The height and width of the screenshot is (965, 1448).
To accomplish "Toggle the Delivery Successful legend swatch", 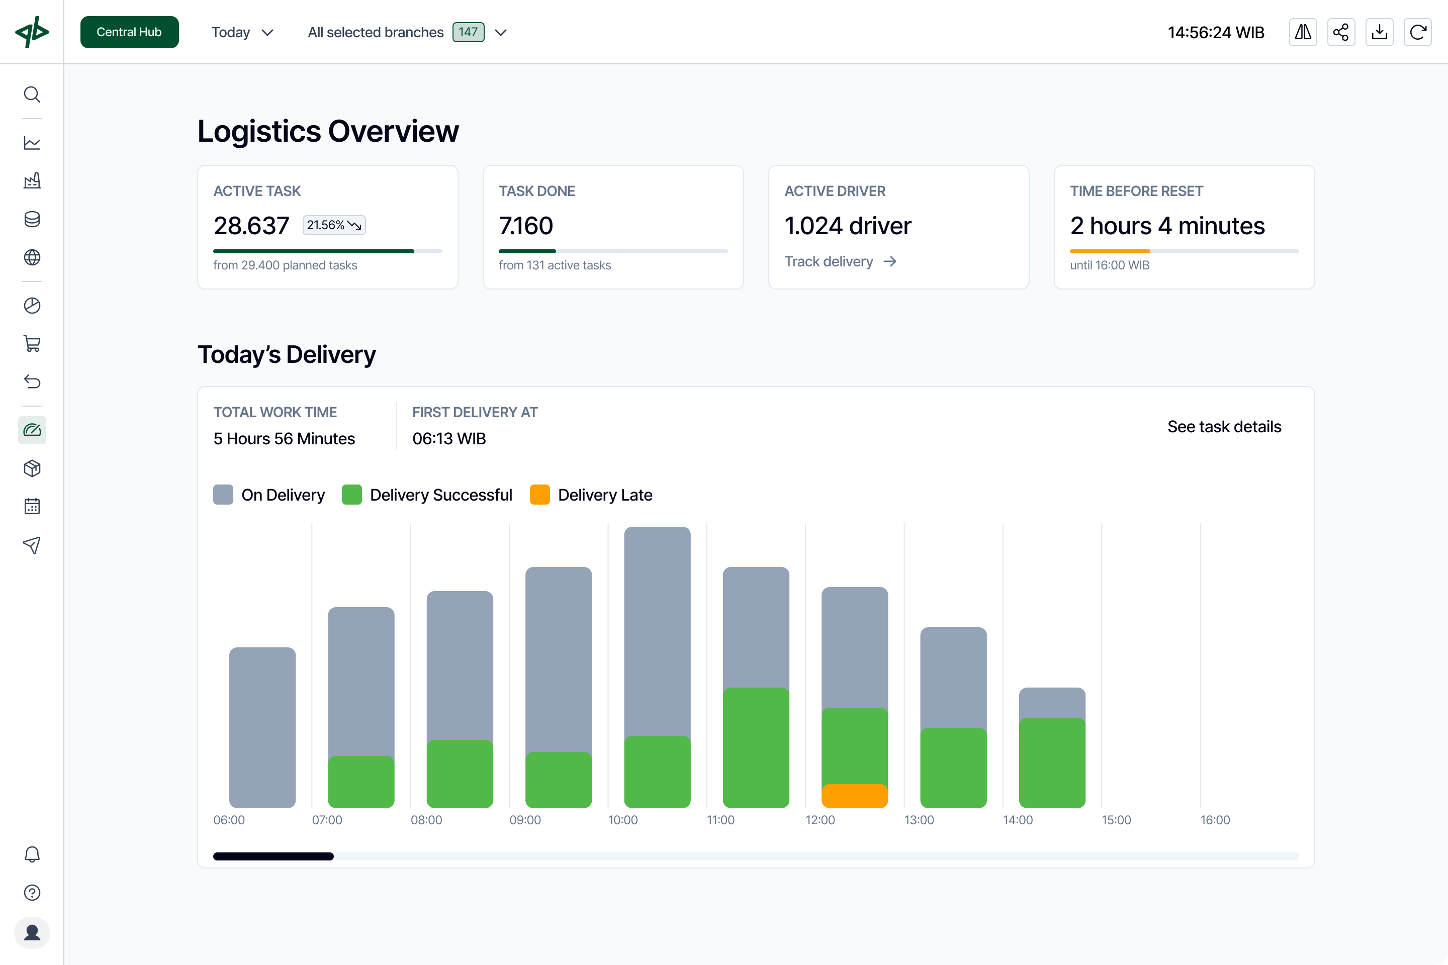I will coord(351,495).
